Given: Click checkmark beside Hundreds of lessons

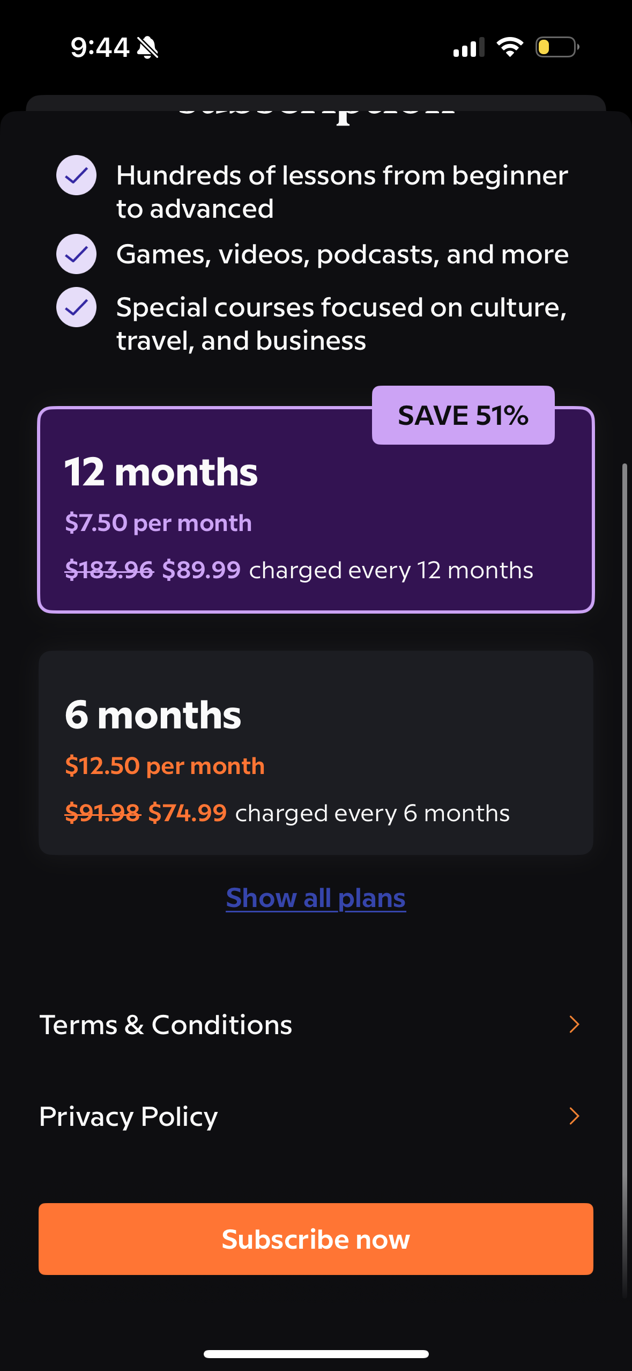Looking at the screenshot, I should (x=76, y=175).
